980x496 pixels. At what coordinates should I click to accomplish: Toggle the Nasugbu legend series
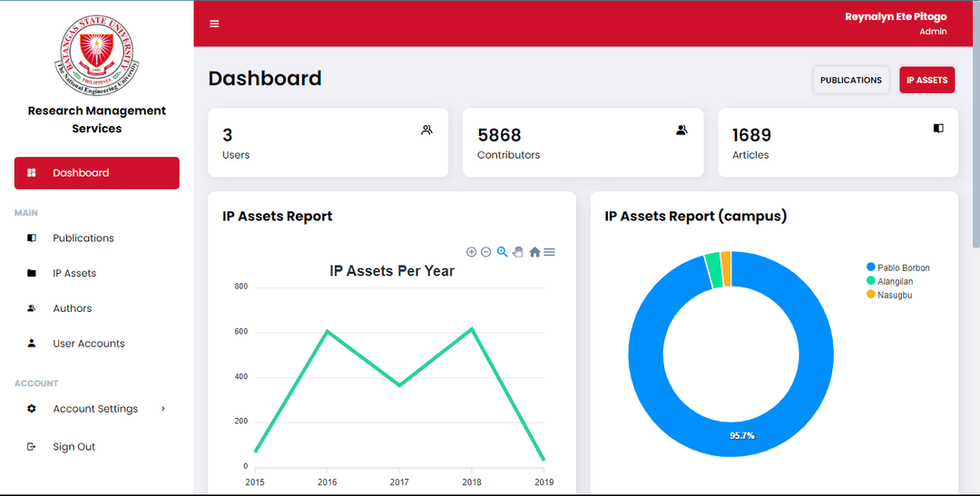pyautogui.click(x=894, y=295)
